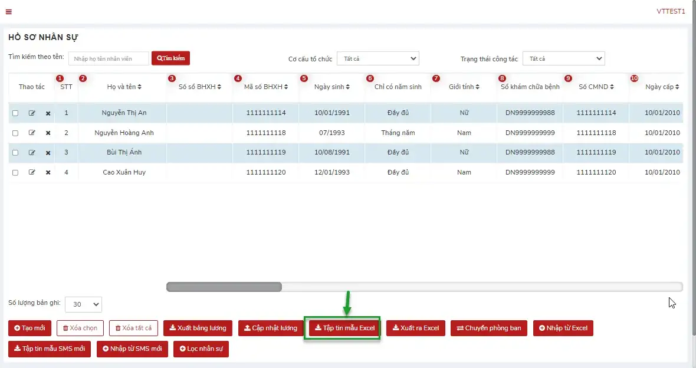Image resolution: width=696 pixels, height=368 pixels.
Task: Click the name cell Cao Xuân Huy
Action: point(124,172)
